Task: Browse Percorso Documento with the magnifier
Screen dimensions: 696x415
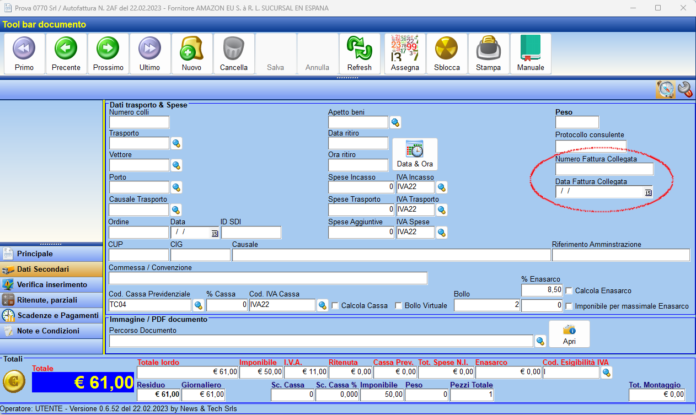Action: tap(541, 341)
